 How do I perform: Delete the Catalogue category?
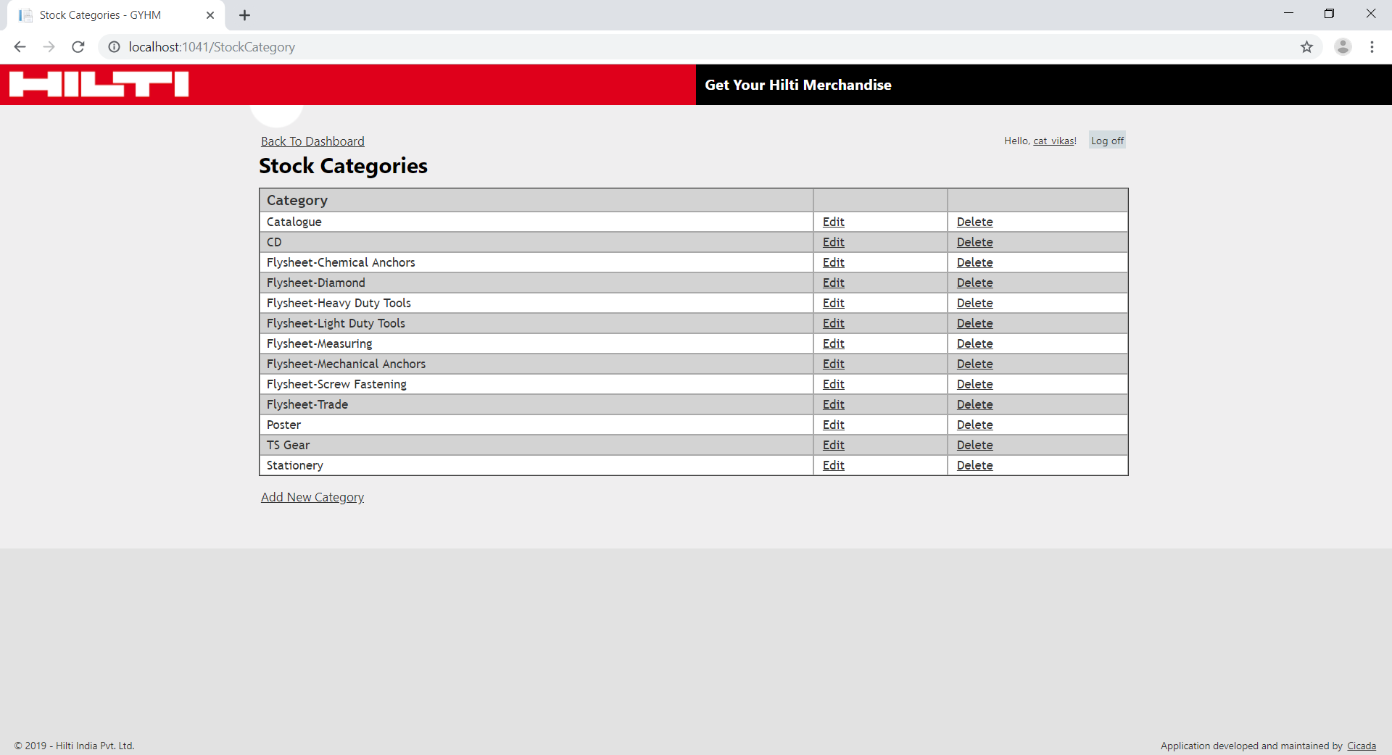(x=974, y=222)
